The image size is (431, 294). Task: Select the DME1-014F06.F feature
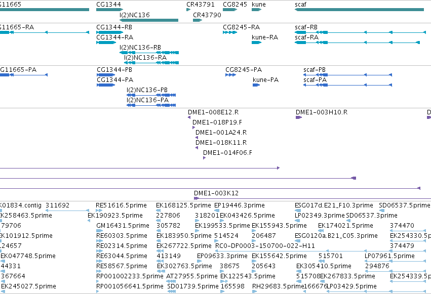click(205, 158)
